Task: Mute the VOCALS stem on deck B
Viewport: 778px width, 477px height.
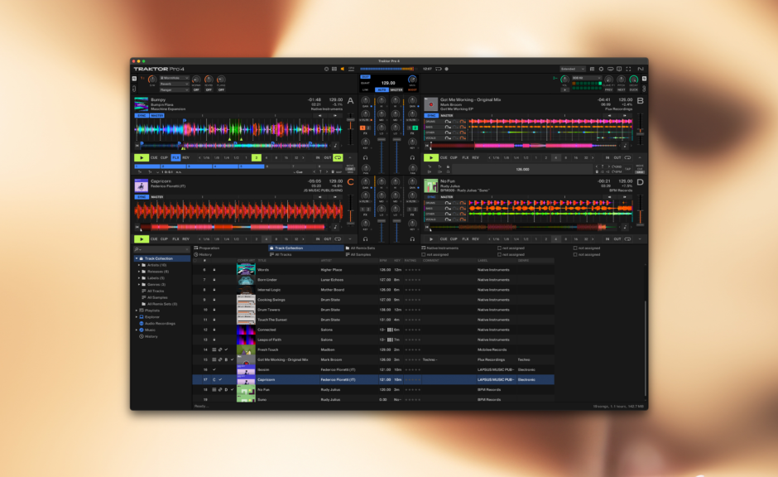Action: 447,138
